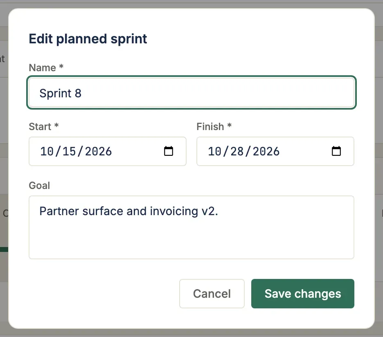Screen dimensions: 383x337
Task: Click the Name * label
Action: (46, 67)
